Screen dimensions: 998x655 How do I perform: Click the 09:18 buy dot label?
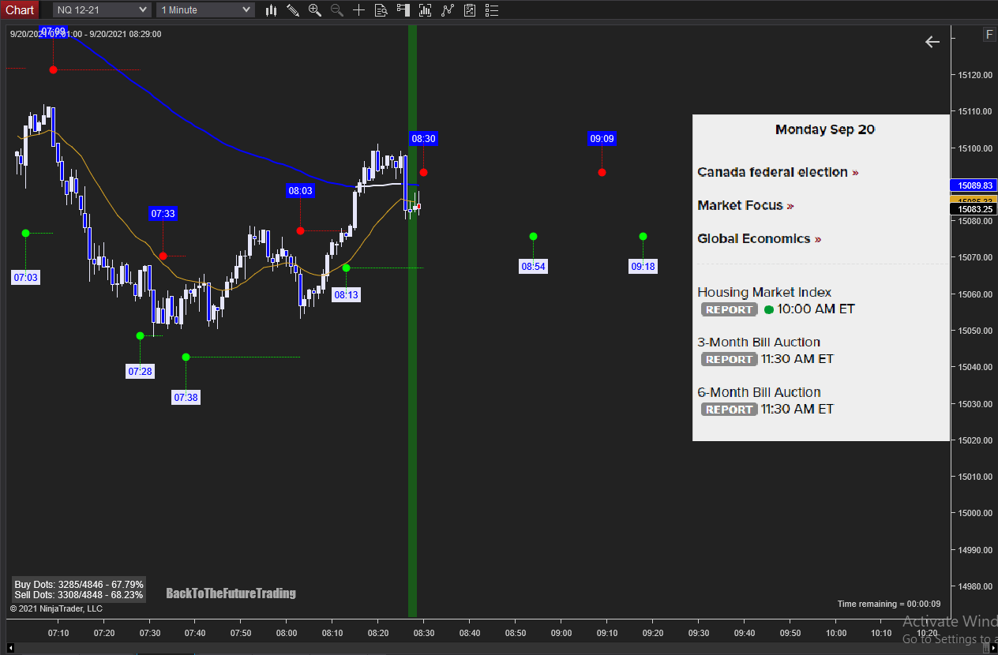click(643, 267)
